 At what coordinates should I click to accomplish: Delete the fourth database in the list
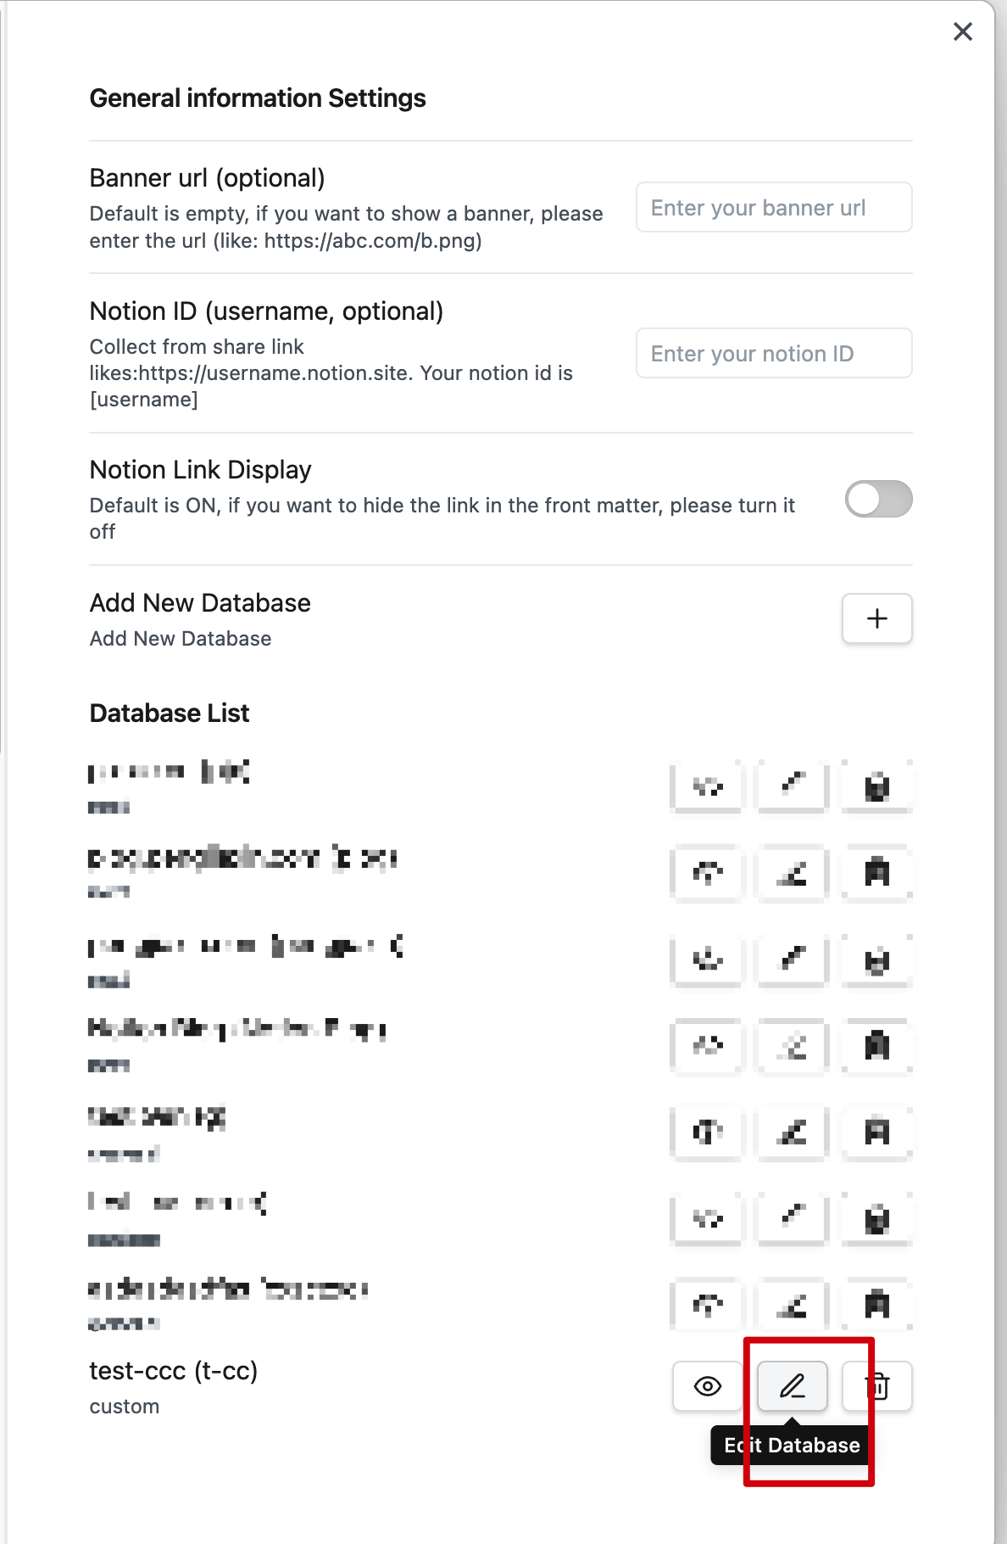click(x=877, y=1045)
